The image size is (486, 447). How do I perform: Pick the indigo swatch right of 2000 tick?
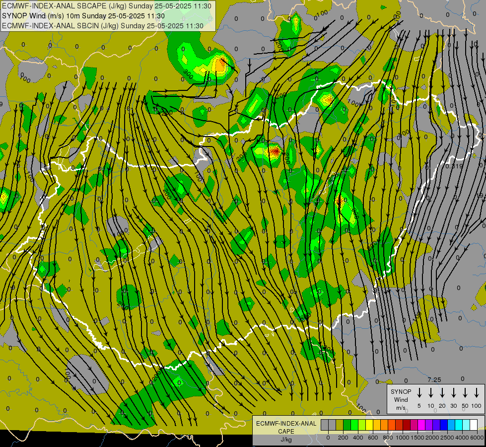click(436, 425)
